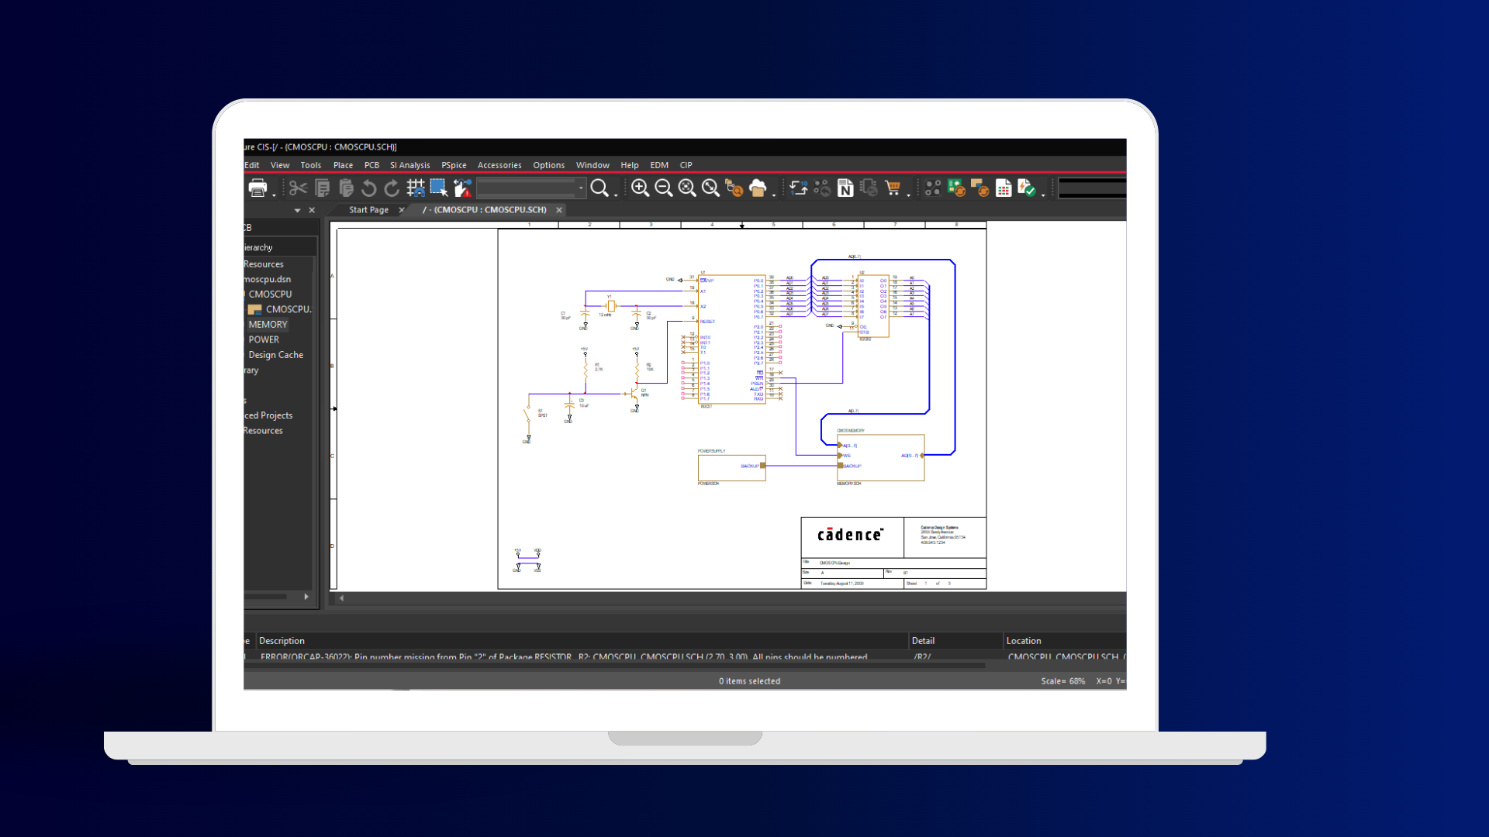Viewport: 1489px width, 837px height.
Task: Click the green PCB sync icon
Action: (x=956, y=188)
